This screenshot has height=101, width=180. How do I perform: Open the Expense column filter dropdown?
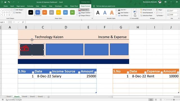click(161, 72)
